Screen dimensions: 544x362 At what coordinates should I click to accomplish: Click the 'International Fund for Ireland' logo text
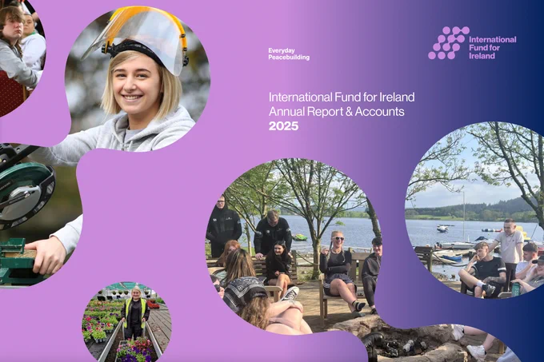pyautogui.click(x=492, y=47)
